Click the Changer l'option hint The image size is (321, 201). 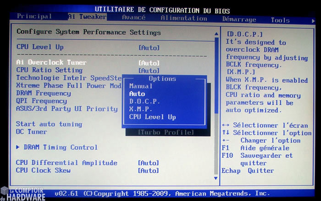pyautogui.click(x=261, y=140)
